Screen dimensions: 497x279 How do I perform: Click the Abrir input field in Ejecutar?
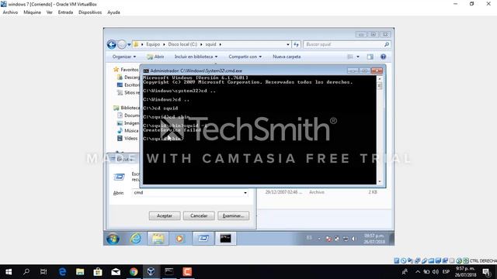pyautogui.click(x=190, y=193)
